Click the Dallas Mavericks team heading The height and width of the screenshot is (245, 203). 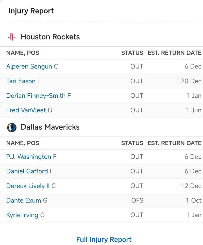click(x=50, y=127)
